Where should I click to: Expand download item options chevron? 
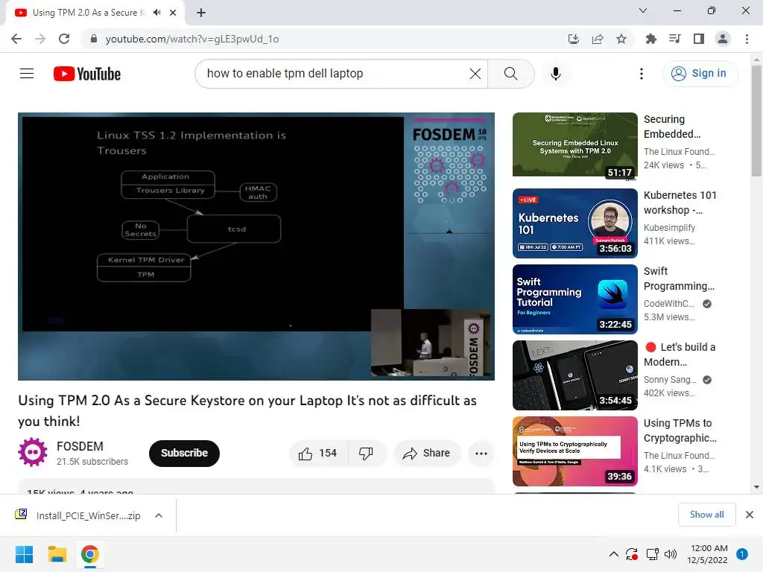pos(159,515)
